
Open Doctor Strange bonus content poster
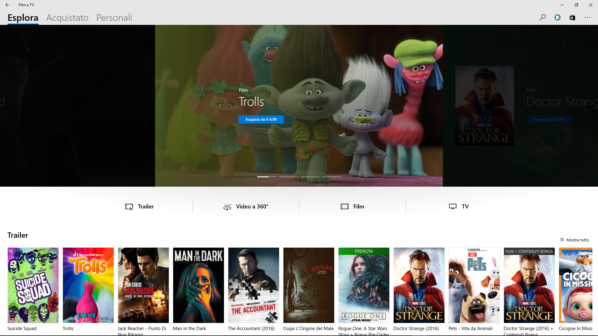529,285
